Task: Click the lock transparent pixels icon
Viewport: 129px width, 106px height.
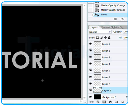Action: tap(97, 38)
